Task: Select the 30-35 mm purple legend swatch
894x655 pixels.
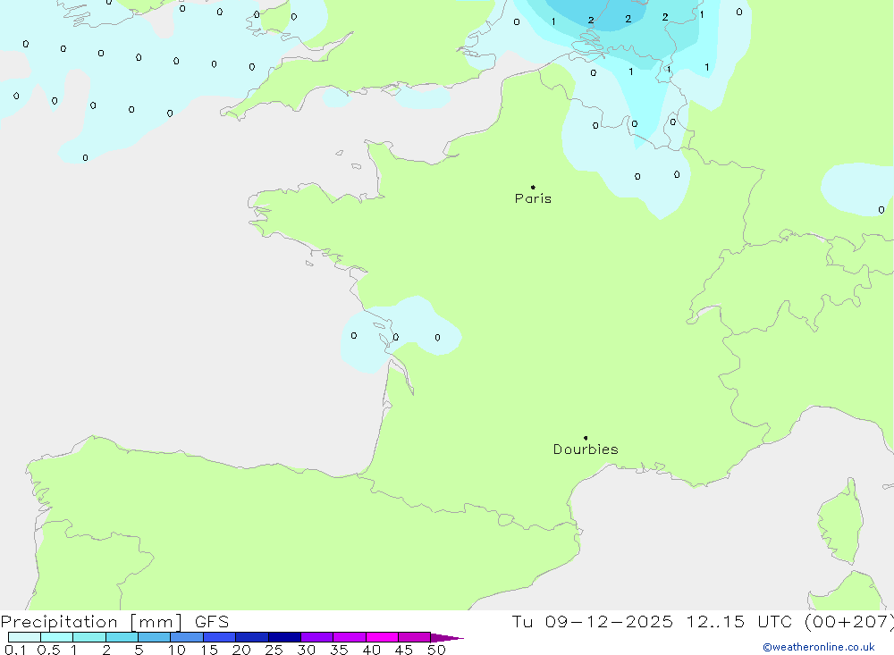Action: [316, 637]
